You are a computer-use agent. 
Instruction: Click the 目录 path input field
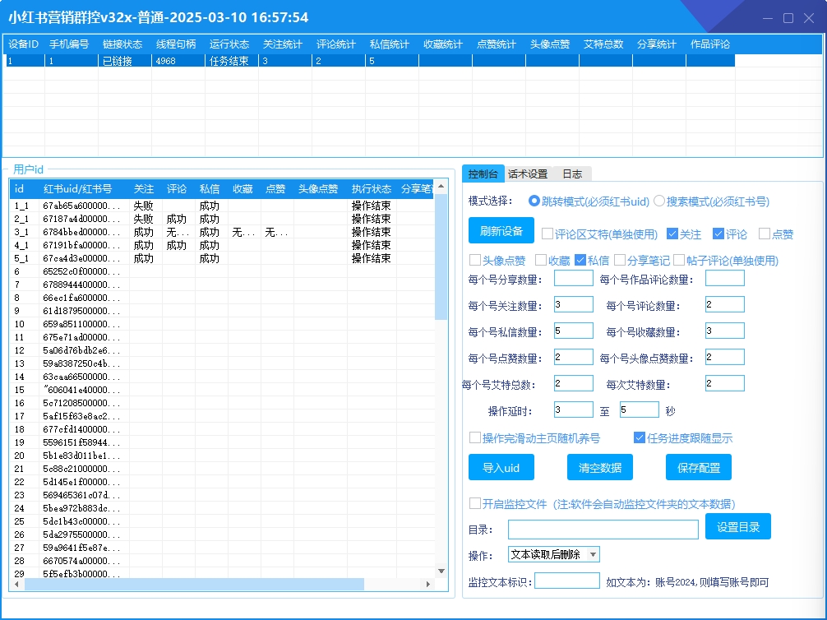[603, 530]
